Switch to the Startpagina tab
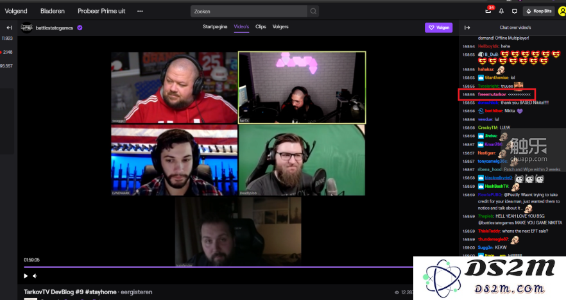The height and width of the screenshot is (300, 566). pos(215,27)
